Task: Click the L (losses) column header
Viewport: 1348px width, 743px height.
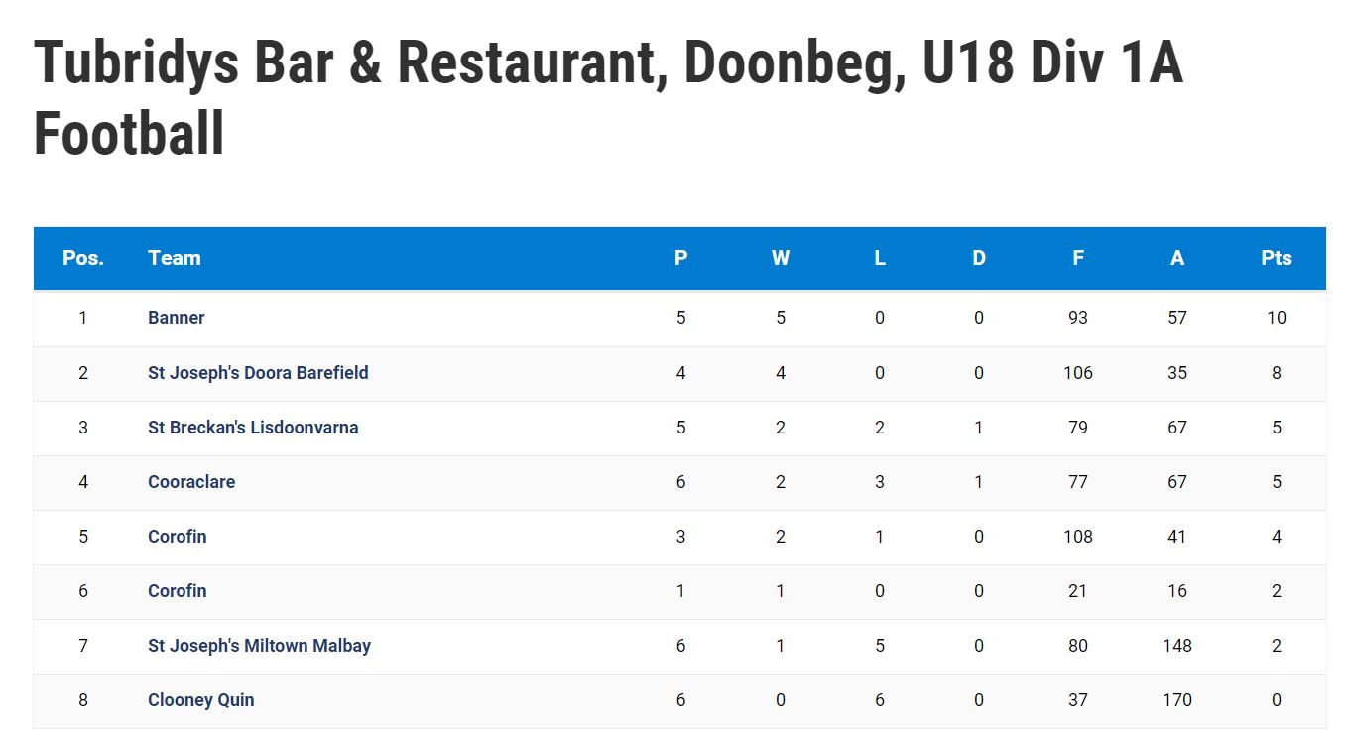Action: pyautogui.click(x=880, y=258)
